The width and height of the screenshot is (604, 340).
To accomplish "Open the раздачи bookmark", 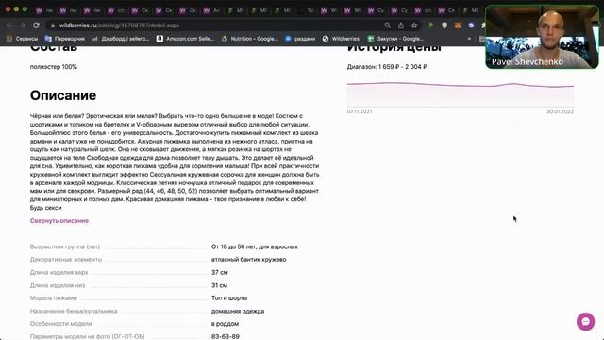I will click(x=300, y=39).
